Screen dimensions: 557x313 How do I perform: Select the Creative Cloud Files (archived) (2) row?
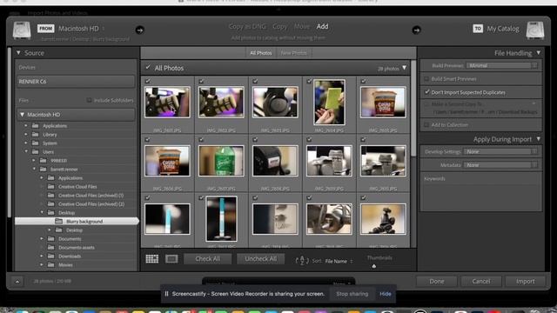click(x=76, y=204)
